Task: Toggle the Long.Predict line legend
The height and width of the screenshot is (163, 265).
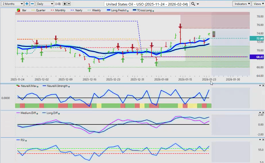Action: click(x=117, y=11)
